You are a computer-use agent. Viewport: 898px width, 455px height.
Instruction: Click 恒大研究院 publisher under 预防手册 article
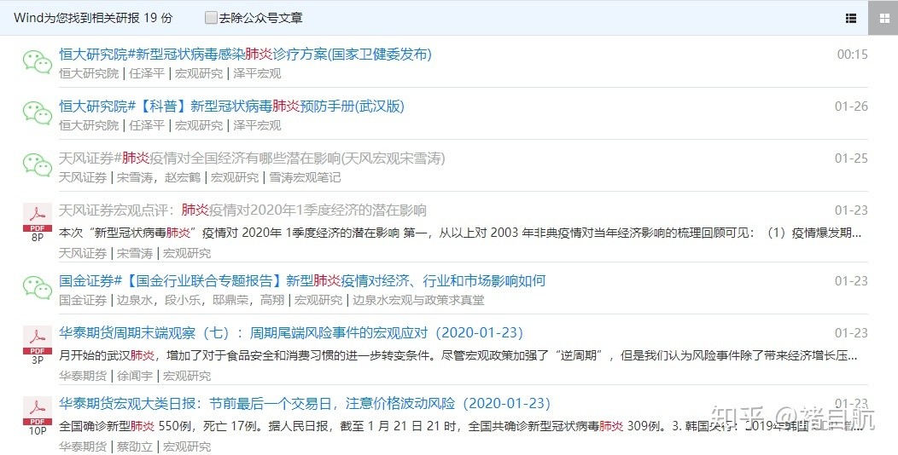coord(89,126)
